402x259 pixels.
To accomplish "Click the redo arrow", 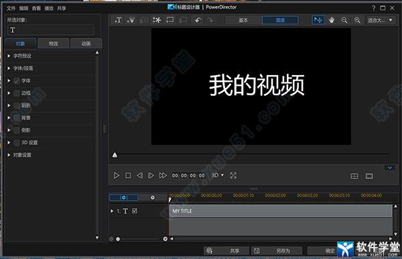I will (x=210, y=20).
